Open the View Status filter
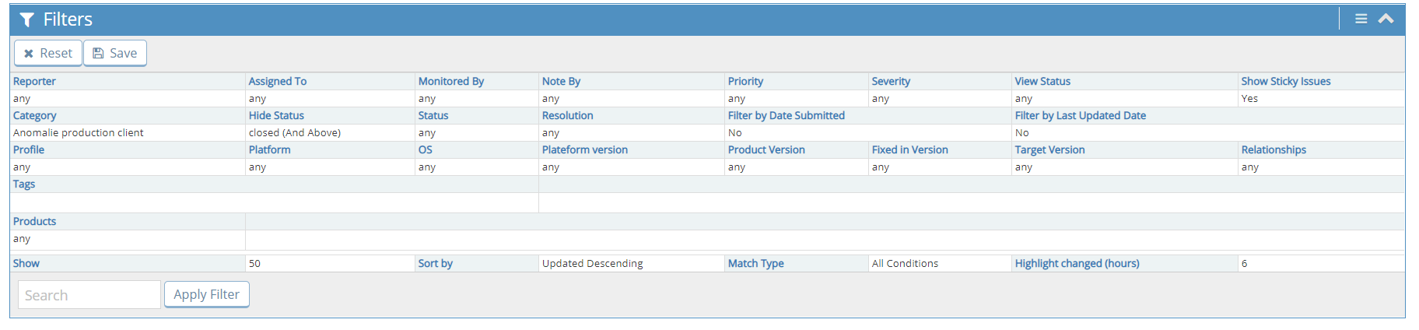Image resolution: width=1419 pixels, height=330 pixels. [x=1042, y=81]
